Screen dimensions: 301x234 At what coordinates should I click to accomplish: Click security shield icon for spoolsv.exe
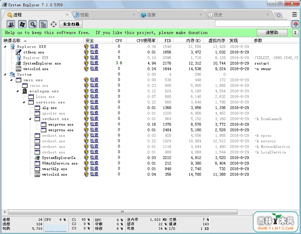[x=86, y=113]
